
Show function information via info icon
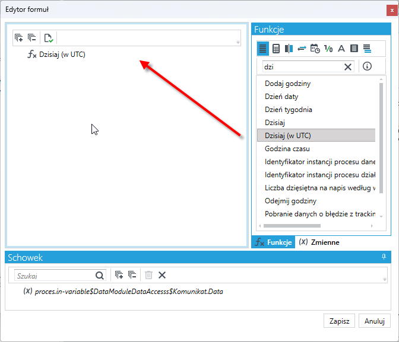(x=367, y=66)
